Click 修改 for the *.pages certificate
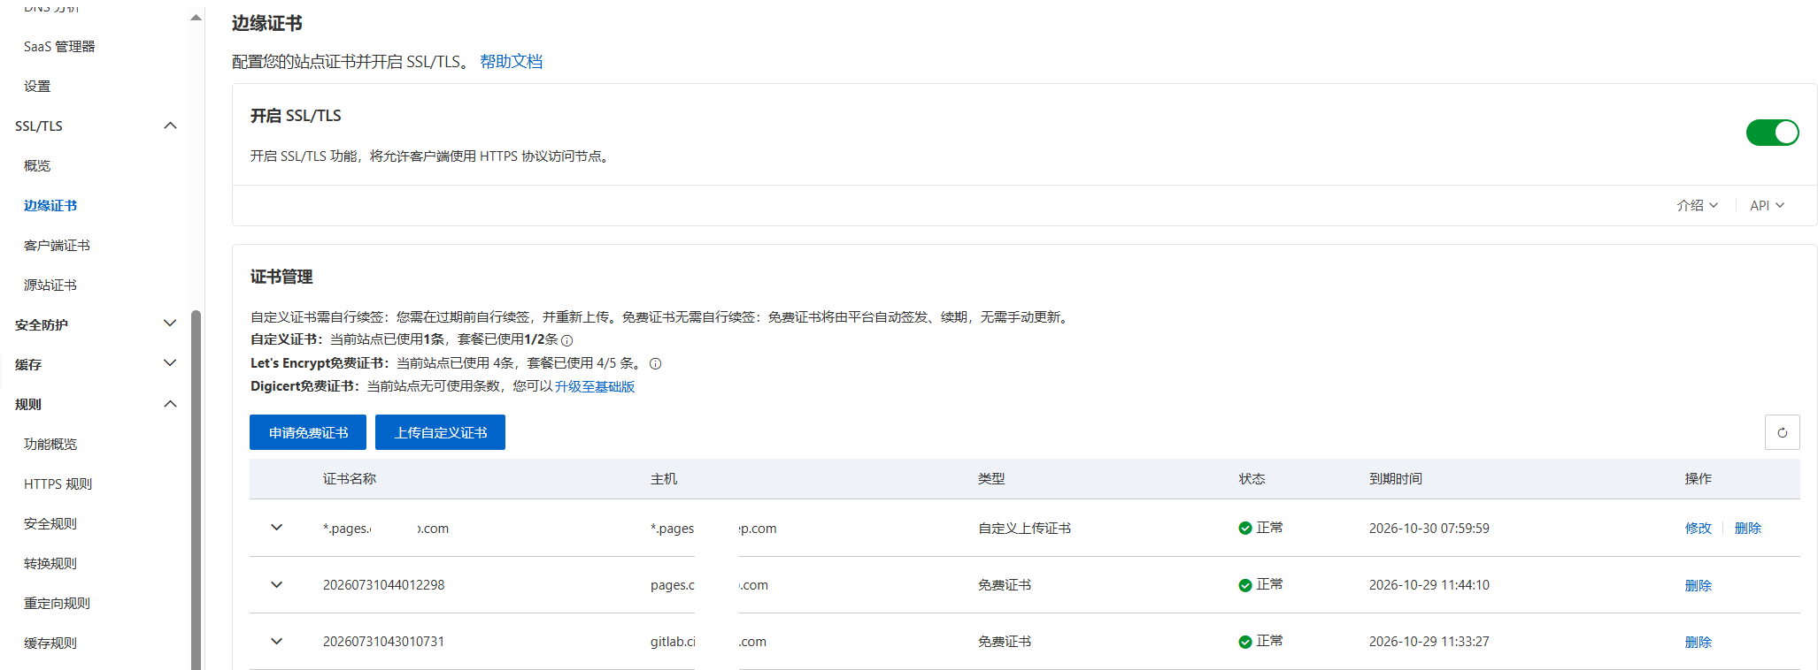Screen dimensions: 1818x670 1698,528
